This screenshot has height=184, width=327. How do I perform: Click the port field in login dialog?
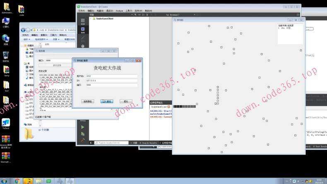click(112, 85)
